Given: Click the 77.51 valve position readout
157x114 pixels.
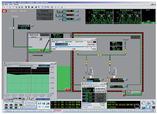Looking at the screenshot, I should 24,28.
